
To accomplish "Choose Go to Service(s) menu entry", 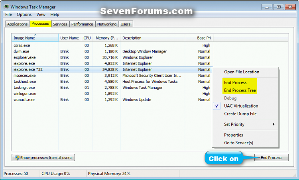I will (238, 143).
